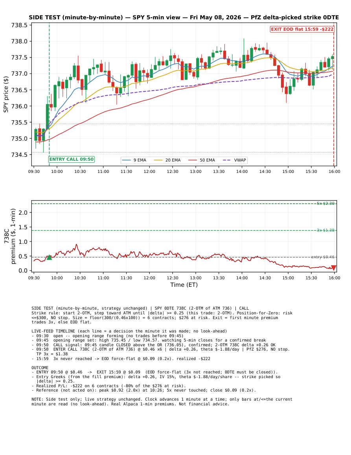Click the '09:50 ENTER CALL 738C' timeline line
The height and width of the screenshot is (455, 351).
[x=161, y=349]
